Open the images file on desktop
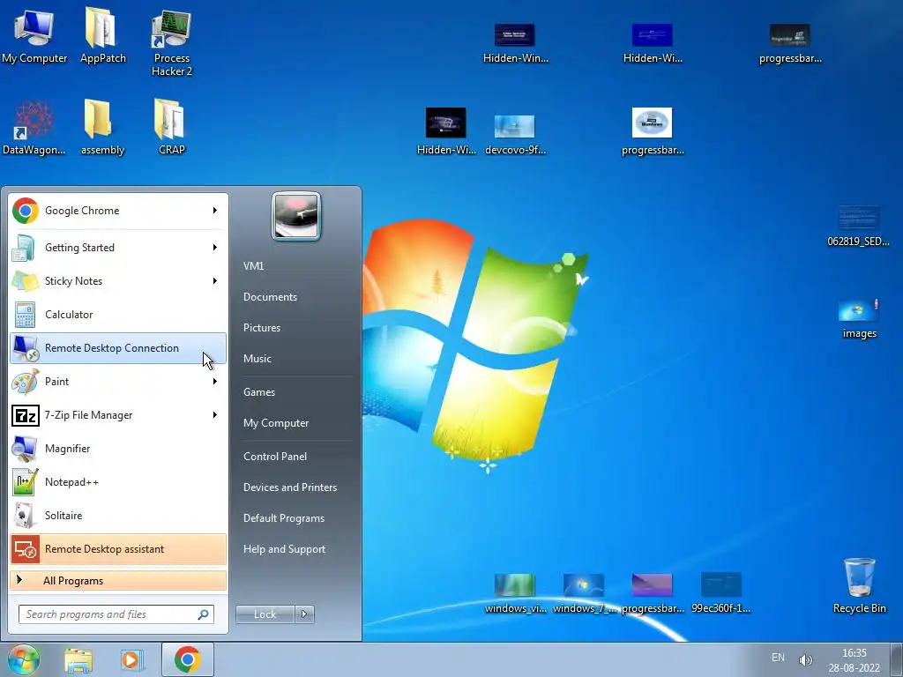Viewport: 903px width, 677px height. pyautogui.click(x=859, y=318)
